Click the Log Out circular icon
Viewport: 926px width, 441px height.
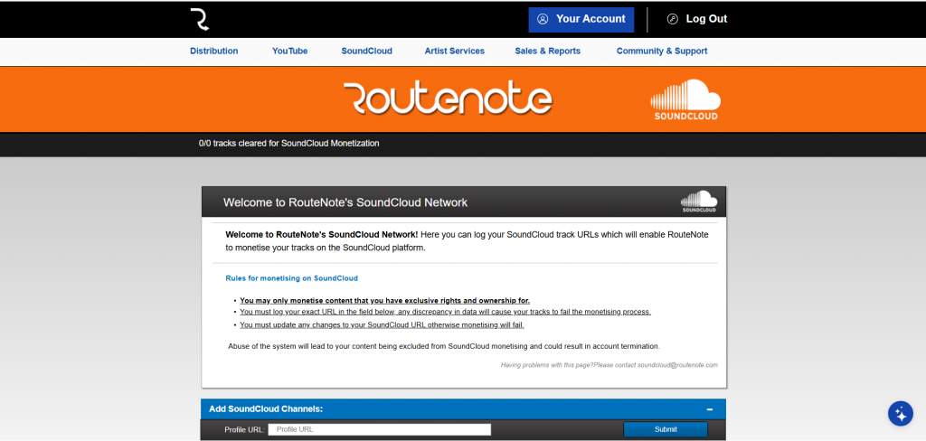pos(673,19)
